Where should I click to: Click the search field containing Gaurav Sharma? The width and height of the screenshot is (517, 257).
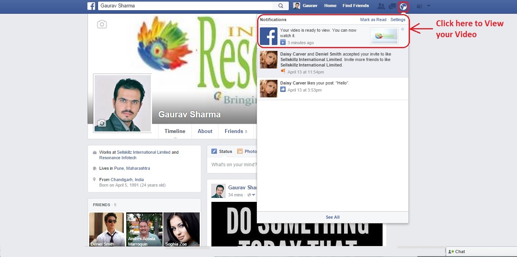(x=185, y=6)
